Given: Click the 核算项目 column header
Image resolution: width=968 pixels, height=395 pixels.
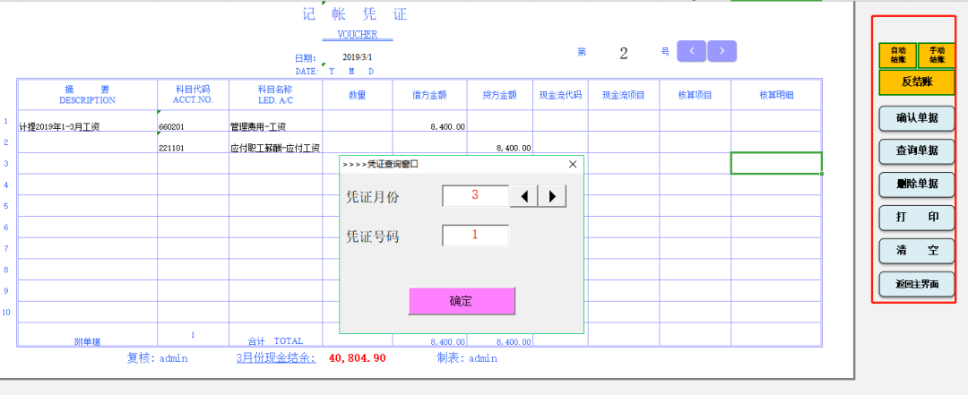Looking at the screenshot, I should click(x=696, y=94).
